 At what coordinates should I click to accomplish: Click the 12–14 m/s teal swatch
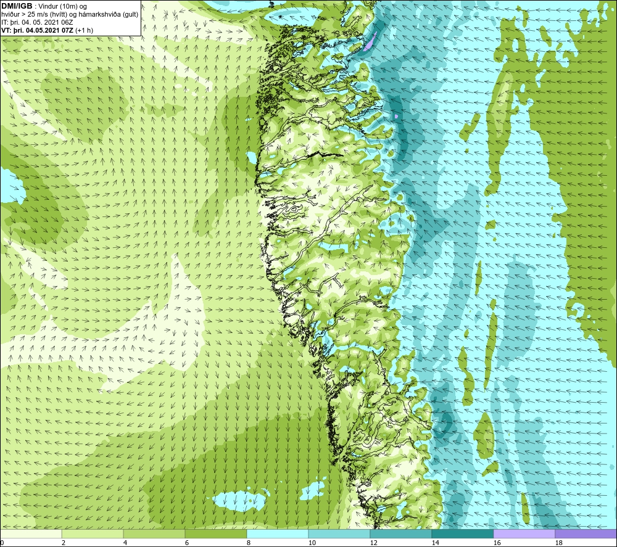click(400, 534)
